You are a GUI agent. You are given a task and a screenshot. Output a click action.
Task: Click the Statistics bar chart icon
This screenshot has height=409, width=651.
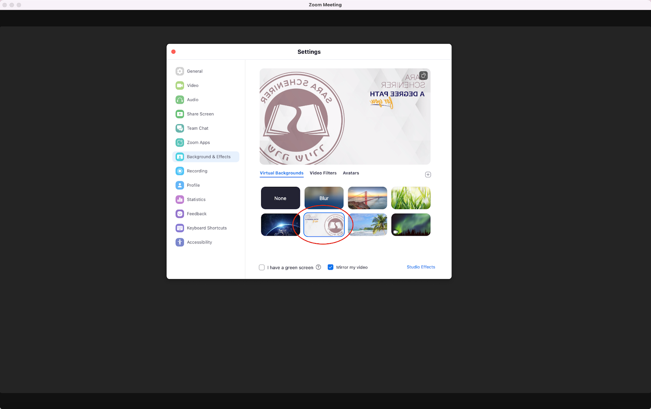(x=180, y=199)
